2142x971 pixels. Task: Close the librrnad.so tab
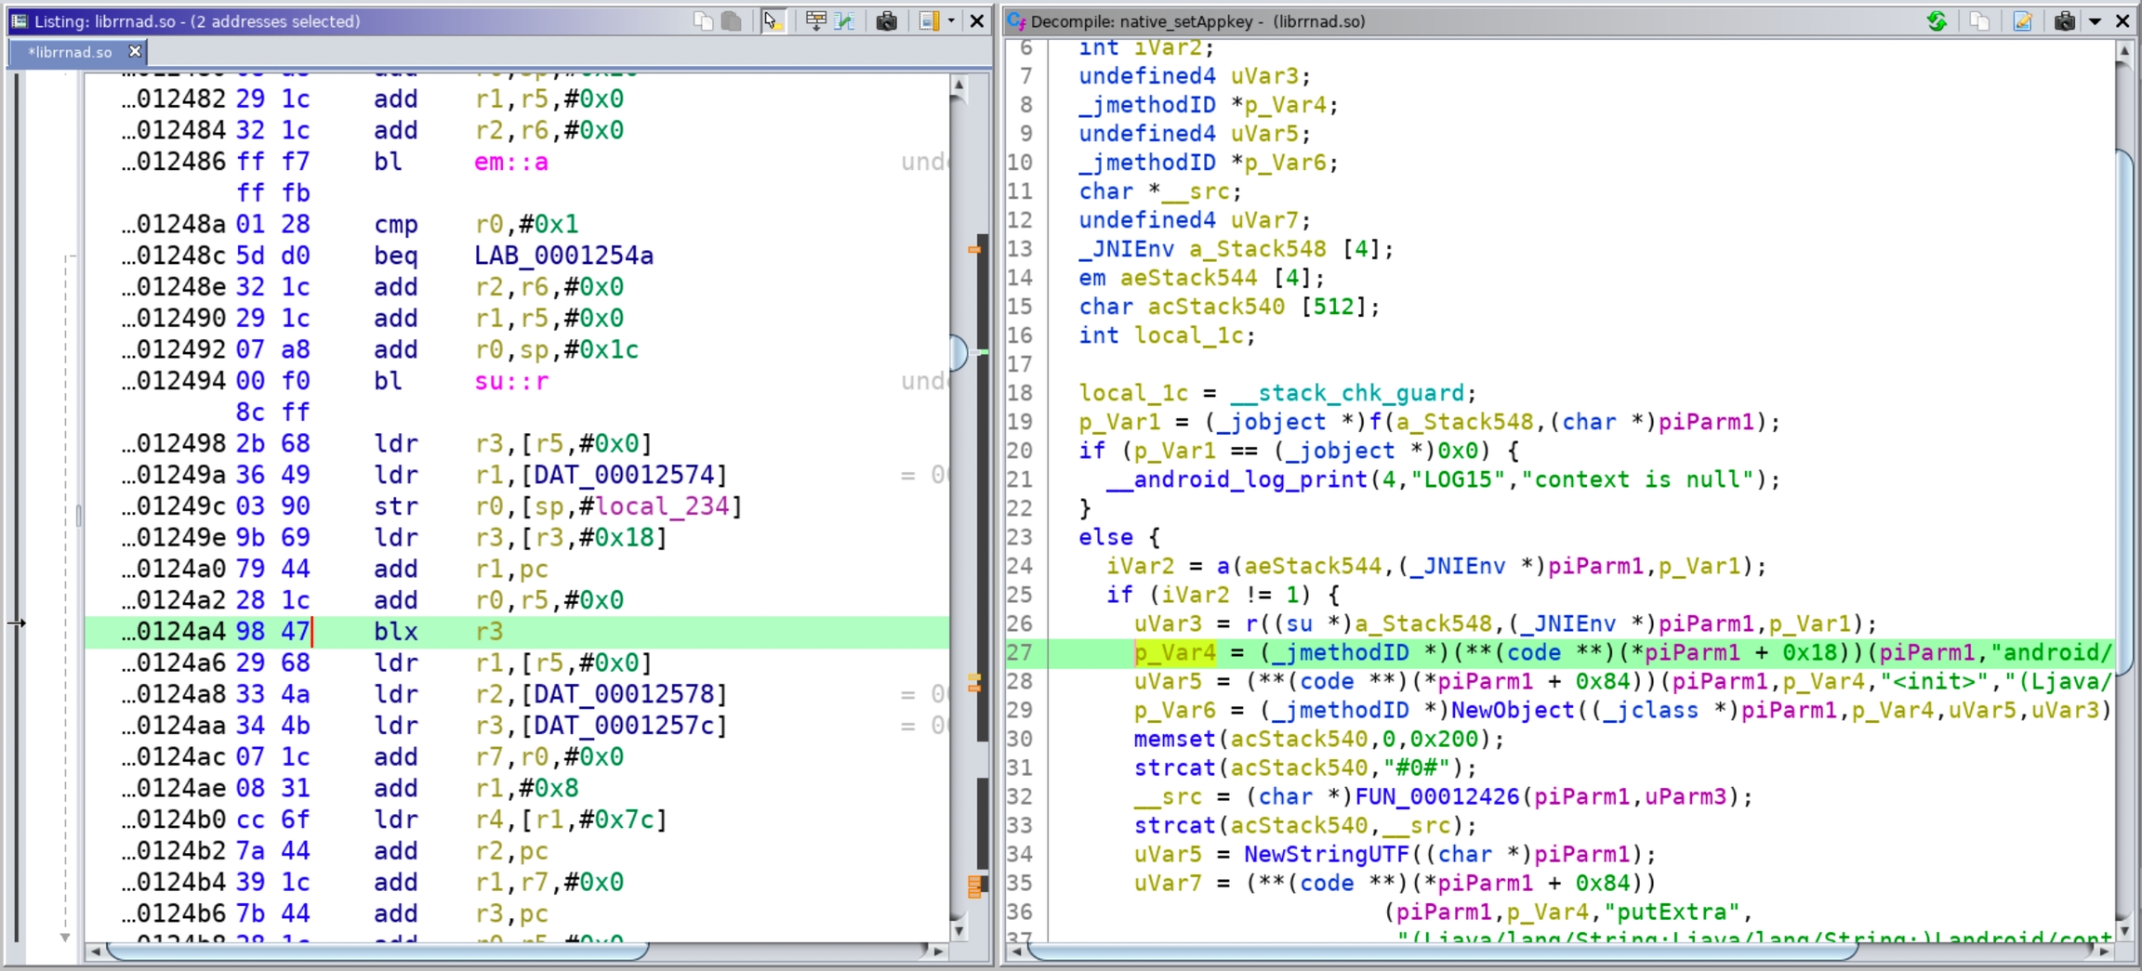(x=135, y=51)
